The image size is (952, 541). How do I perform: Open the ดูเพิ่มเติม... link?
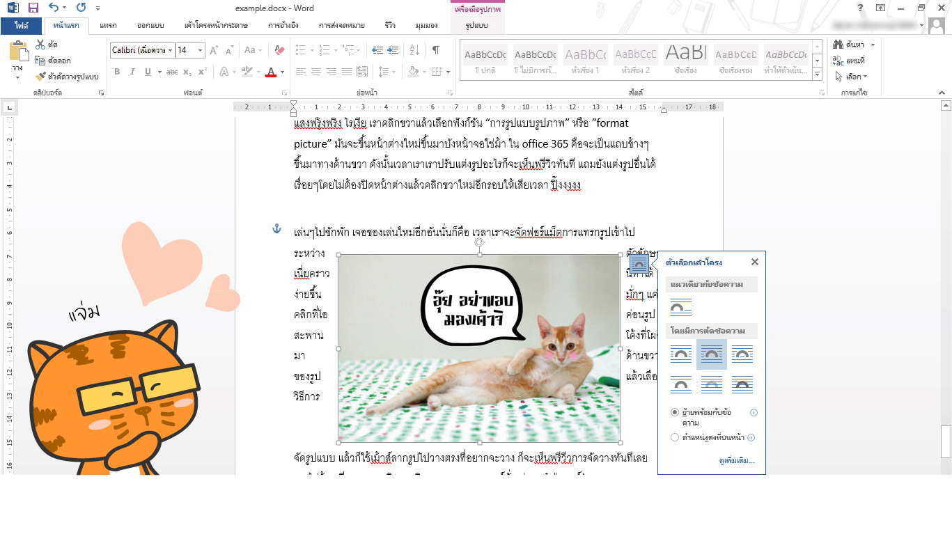pos(737,461)
